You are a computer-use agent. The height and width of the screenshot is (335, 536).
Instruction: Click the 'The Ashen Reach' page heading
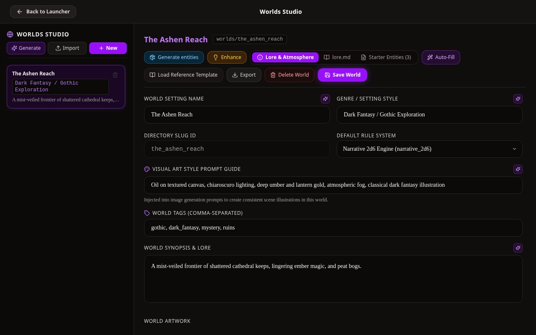point(176,39)
